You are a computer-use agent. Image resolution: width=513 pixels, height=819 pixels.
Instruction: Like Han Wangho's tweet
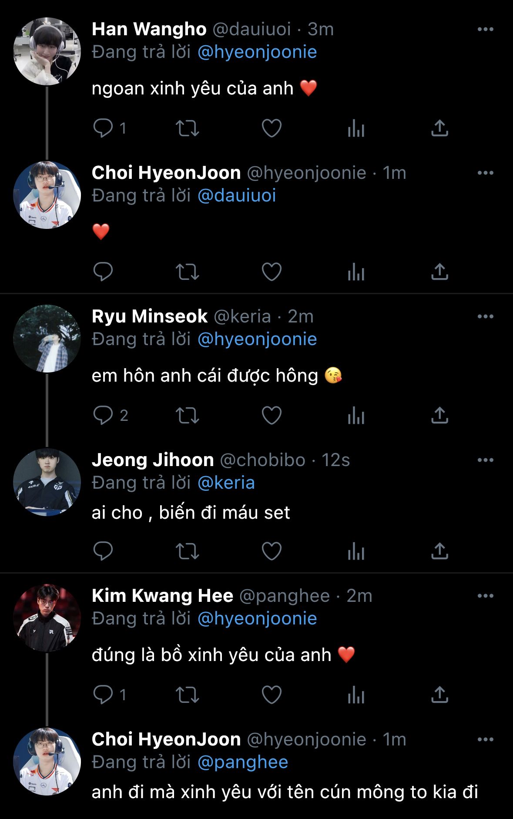(272, 128)
